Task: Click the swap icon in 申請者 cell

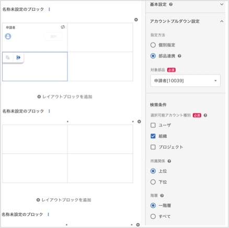Action: (63, 27)
